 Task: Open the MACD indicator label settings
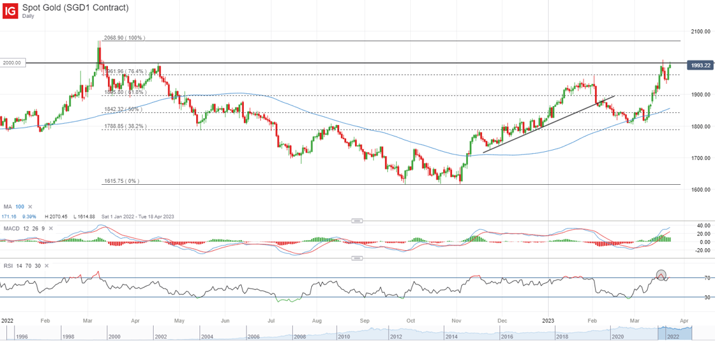tap(11, 228)
